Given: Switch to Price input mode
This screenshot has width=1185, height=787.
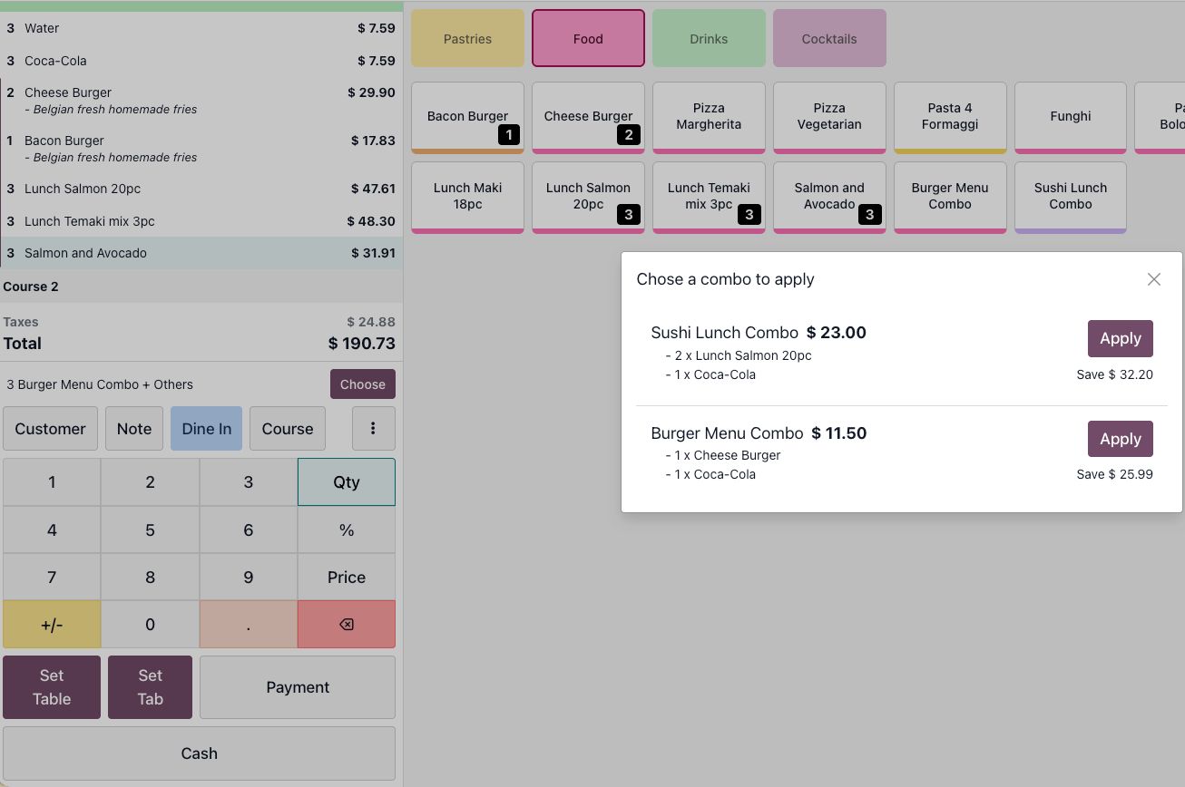Looking at the screenshot, I should (x=346, y=577).
